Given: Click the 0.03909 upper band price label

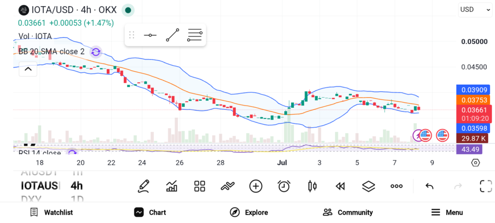Looking at the screenshot, I should pos(473,90).
